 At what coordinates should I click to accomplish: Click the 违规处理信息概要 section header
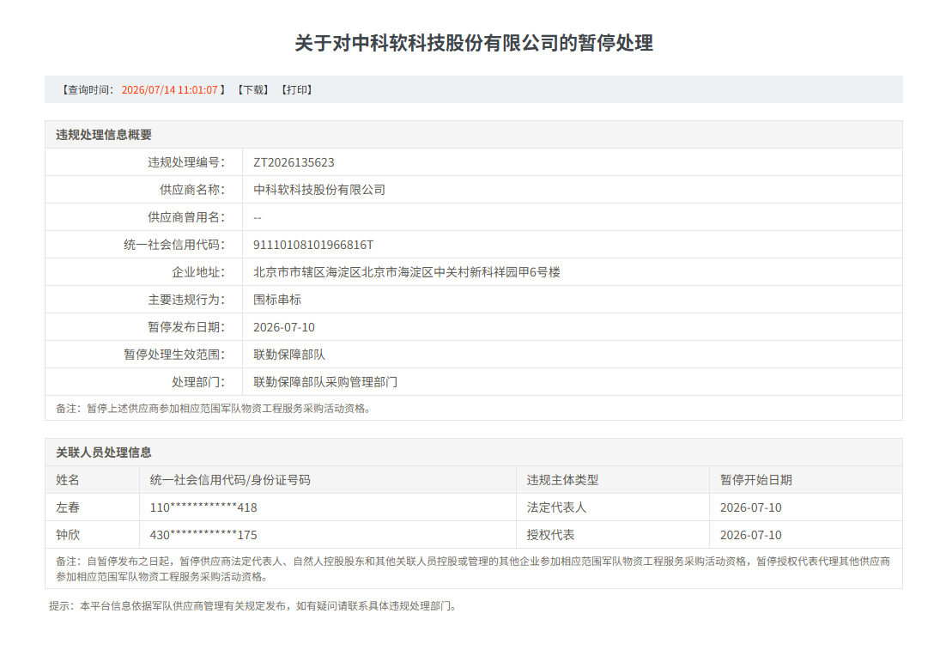point(104,135)
